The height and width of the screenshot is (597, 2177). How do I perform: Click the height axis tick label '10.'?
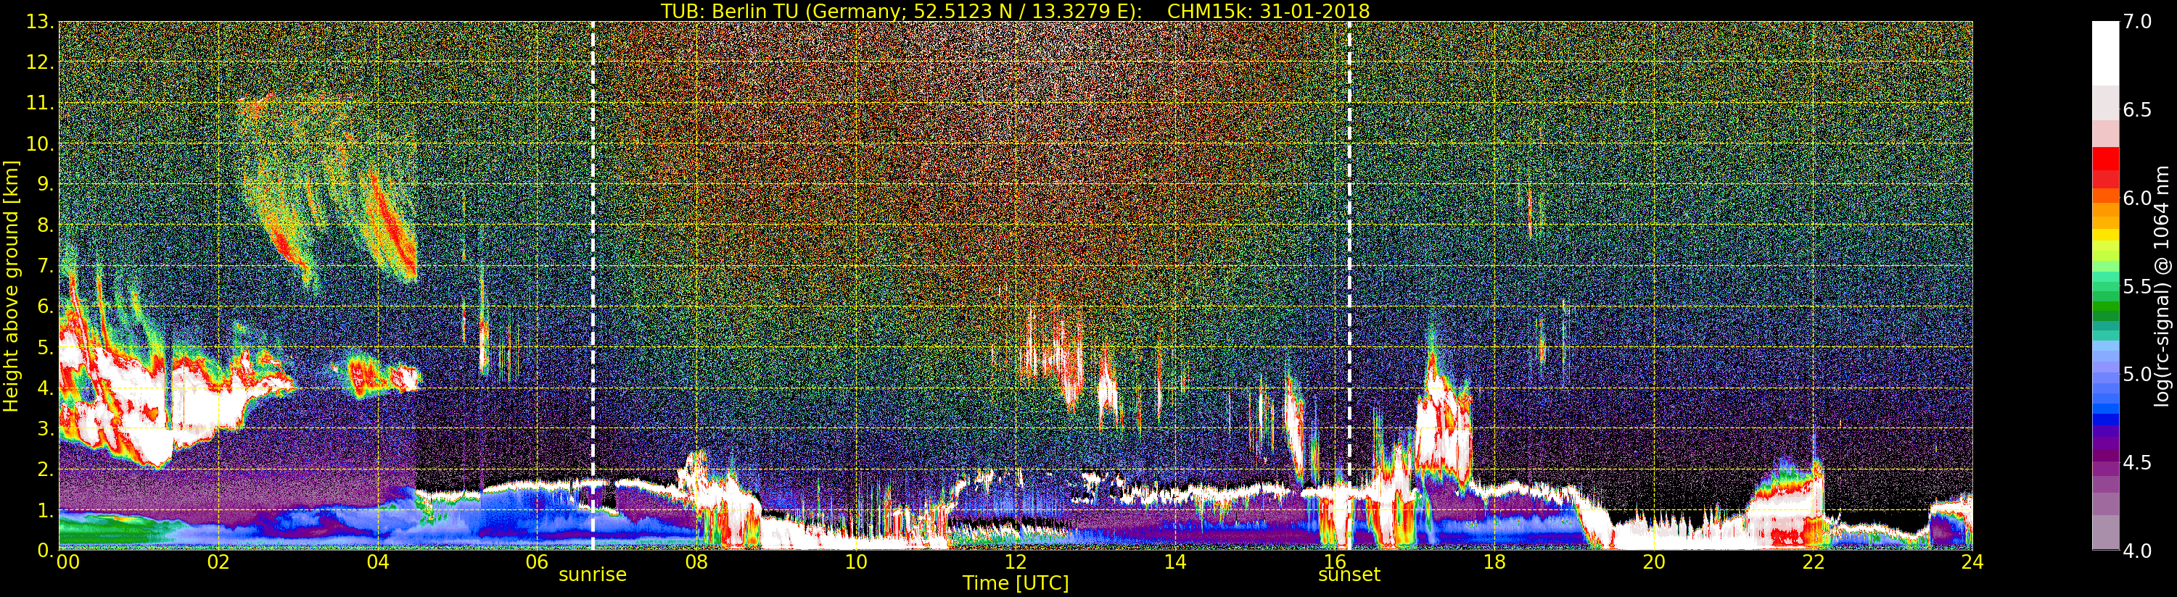(x=40, y=143)
